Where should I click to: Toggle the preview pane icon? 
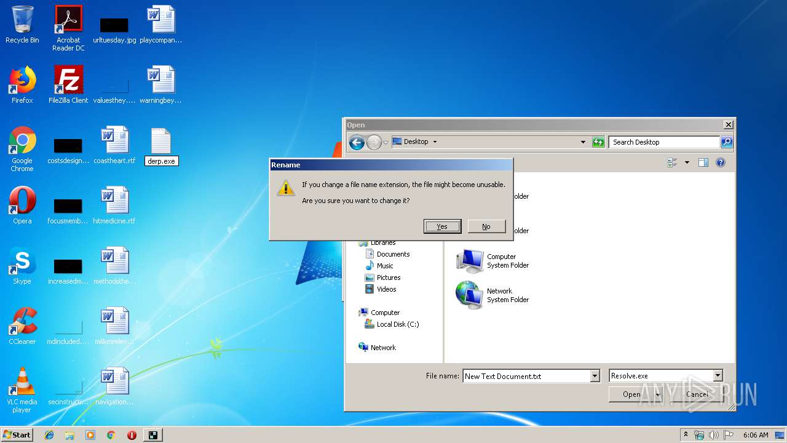(703, 162)
